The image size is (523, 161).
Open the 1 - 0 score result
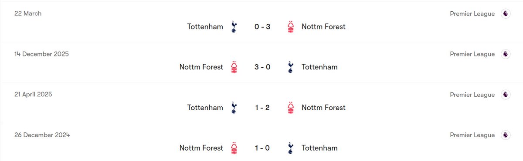click(262, 148)
